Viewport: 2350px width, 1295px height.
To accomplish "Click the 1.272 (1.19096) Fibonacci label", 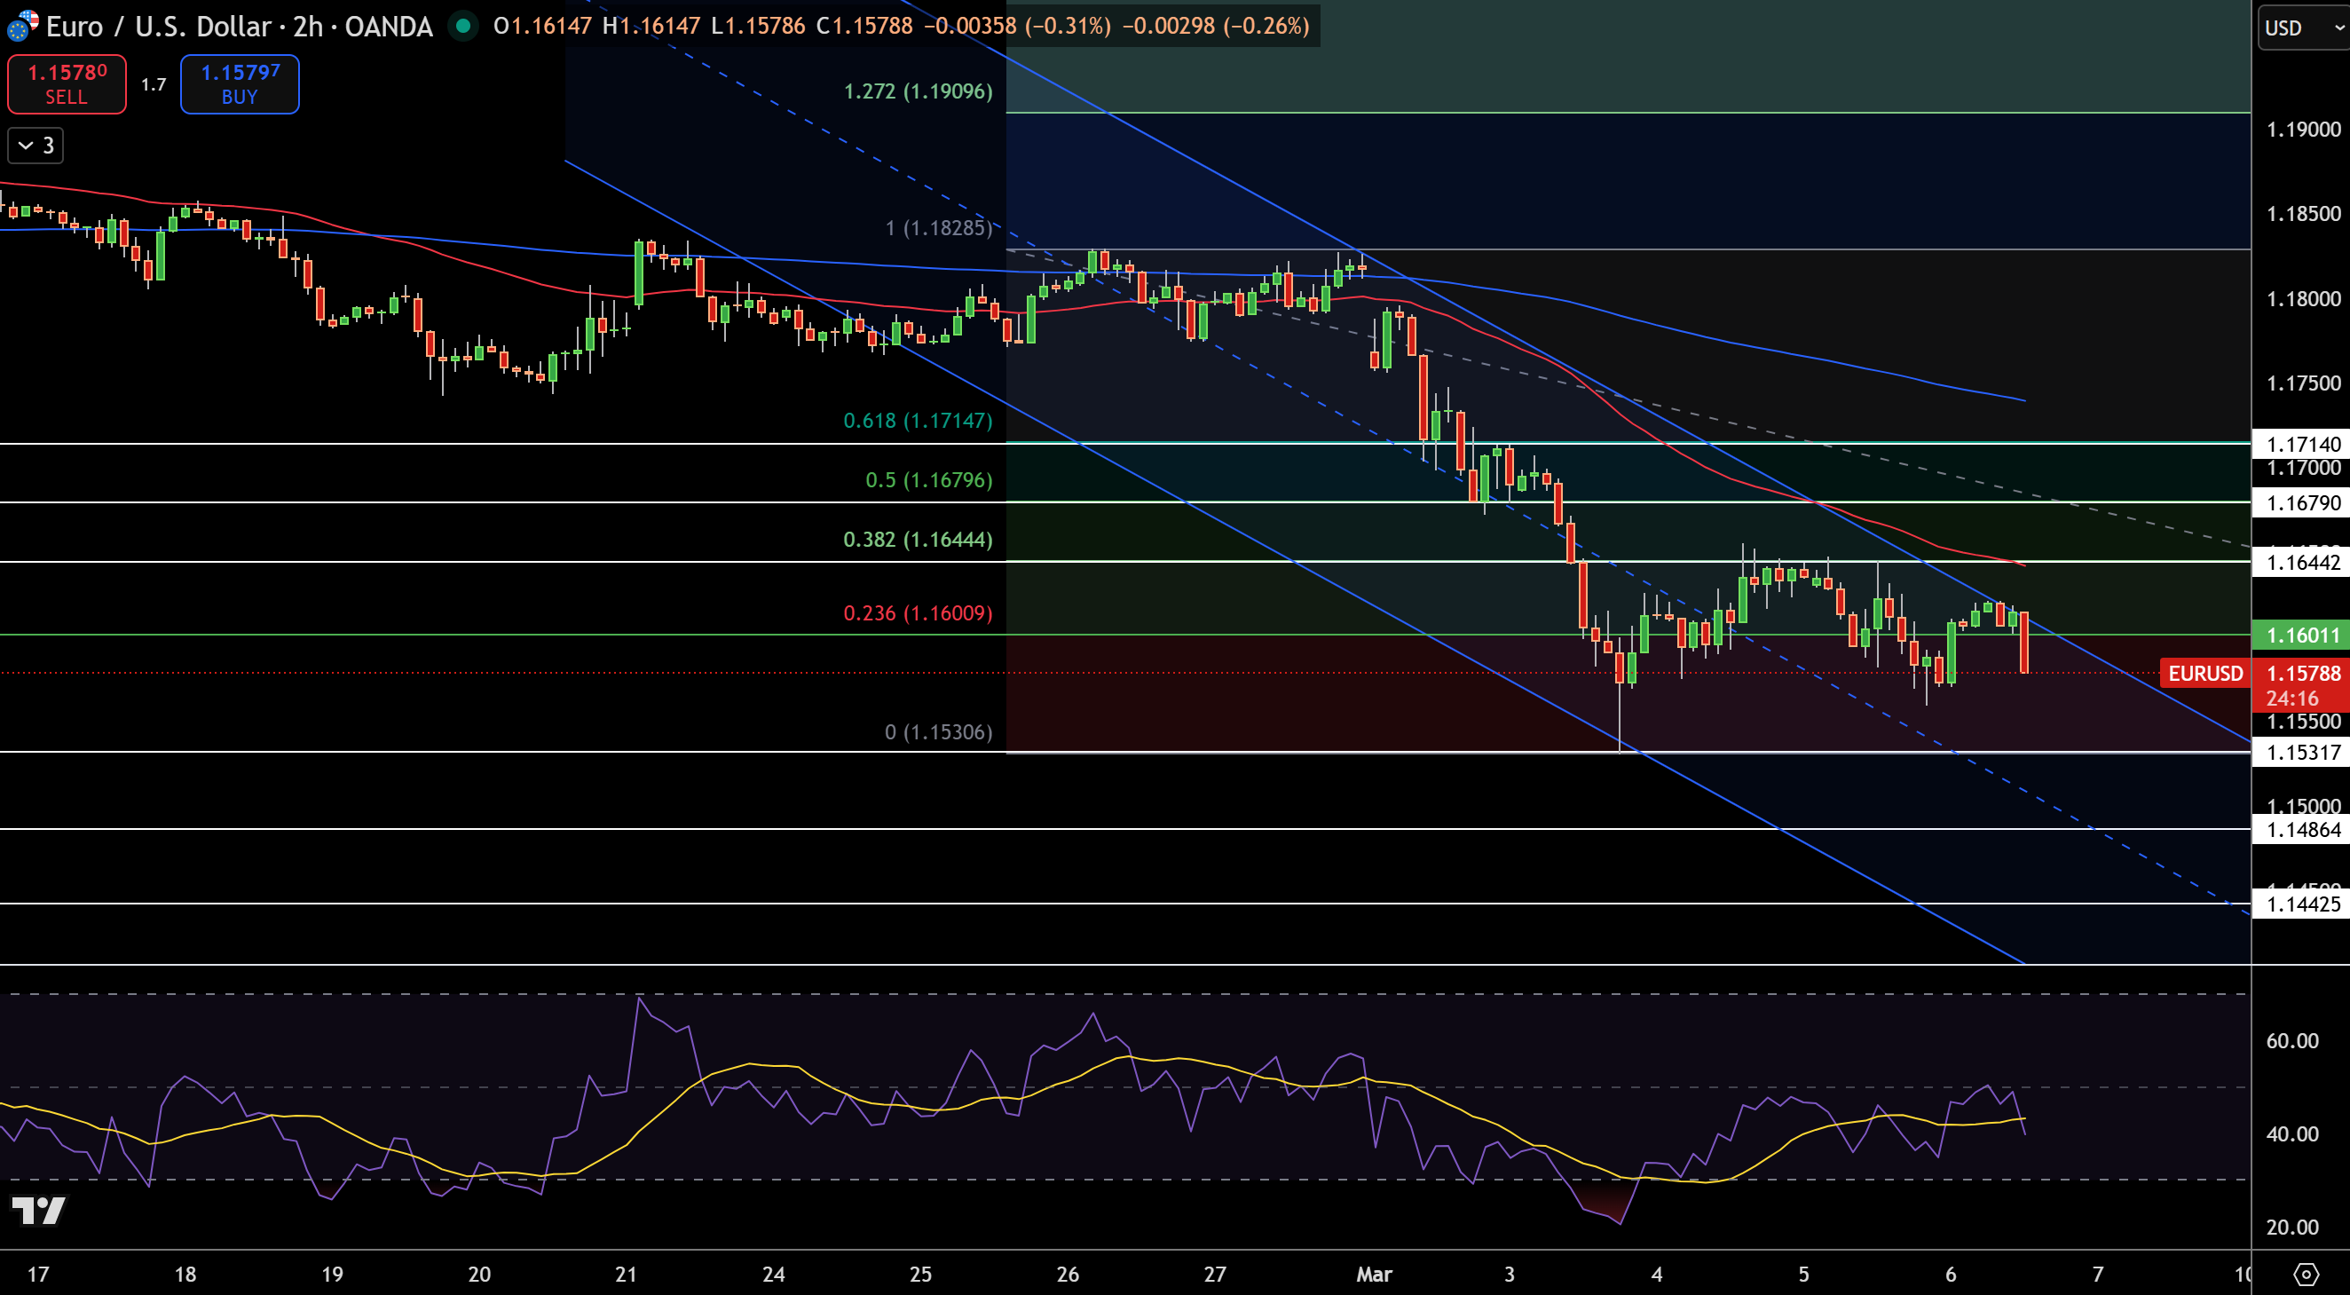I will [x=918, y=91].
